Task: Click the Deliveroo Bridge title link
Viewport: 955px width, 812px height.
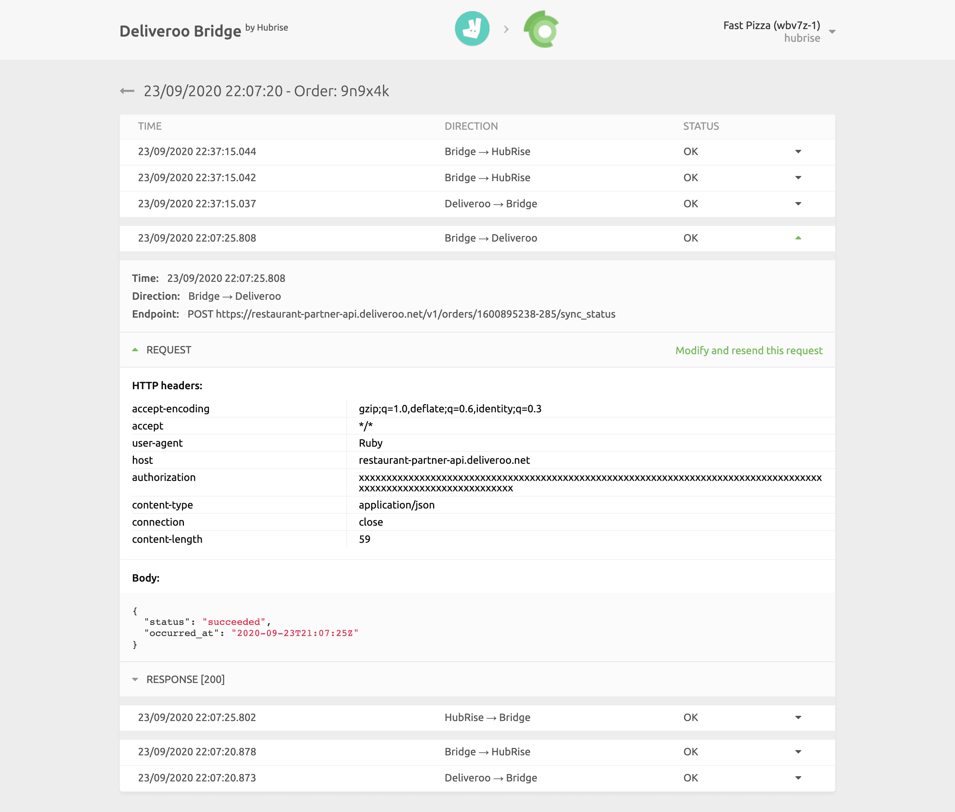Action: point(180,30)
